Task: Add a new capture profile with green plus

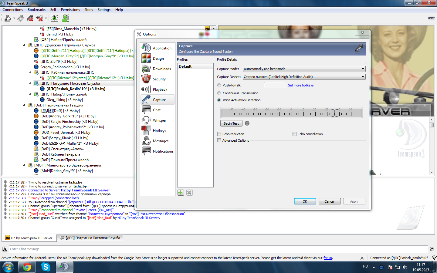Action: tap(181, 193)
